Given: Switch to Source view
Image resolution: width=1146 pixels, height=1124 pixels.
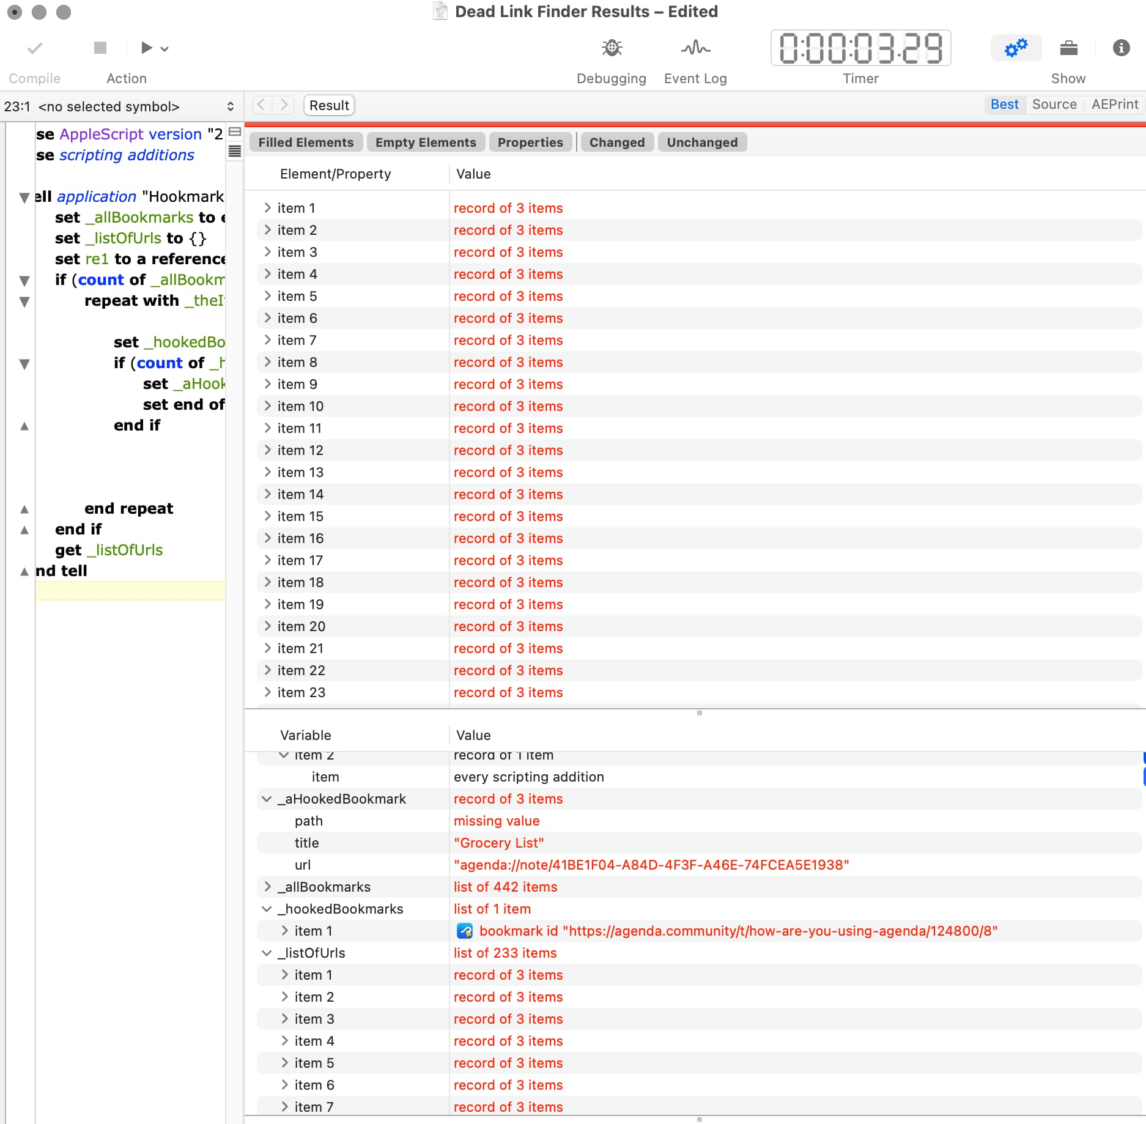Looking at the screenshot, I should (1054, 105).
